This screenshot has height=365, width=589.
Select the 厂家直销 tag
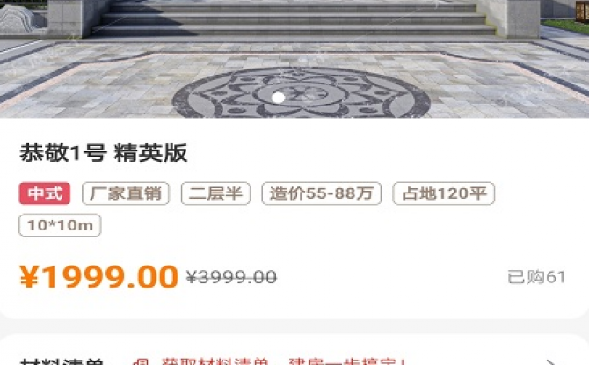coord(126,193)
